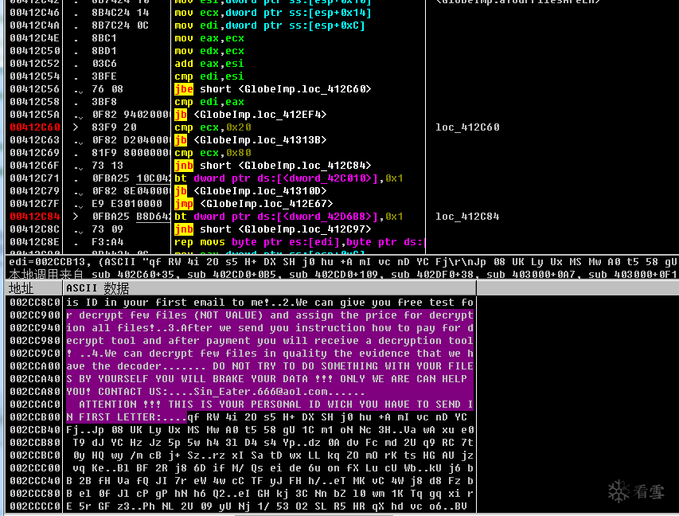Select dump address 002CC900

tap(35, 315)
